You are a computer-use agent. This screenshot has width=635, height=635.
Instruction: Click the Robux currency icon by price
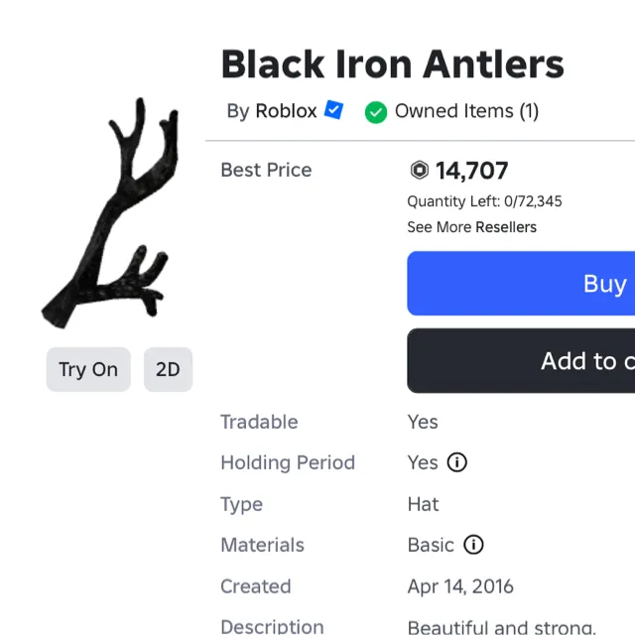point(420,171)
